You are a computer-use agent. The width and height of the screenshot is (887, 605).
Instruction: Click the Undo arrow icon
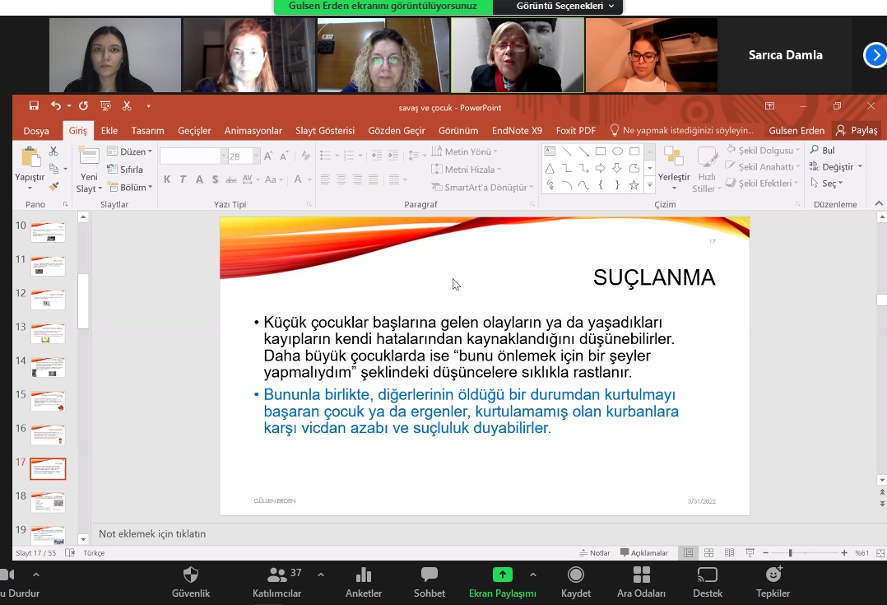pyautogui.click(x=55, y=106)
